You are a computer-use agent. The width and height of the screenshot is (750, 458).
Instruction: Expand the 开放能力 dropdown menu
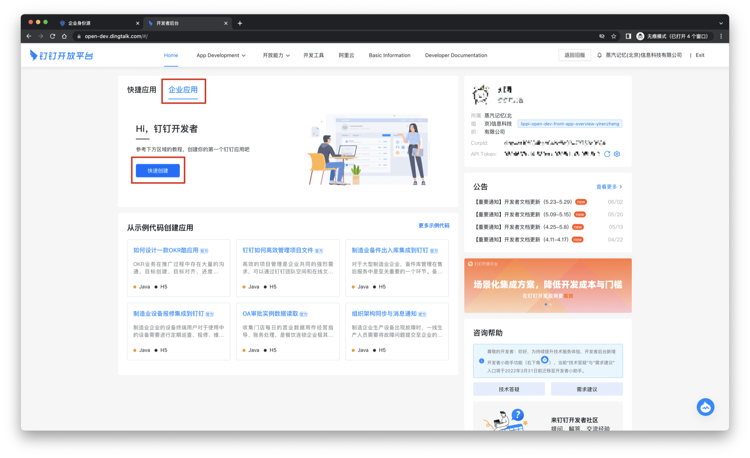coord(276,55)
